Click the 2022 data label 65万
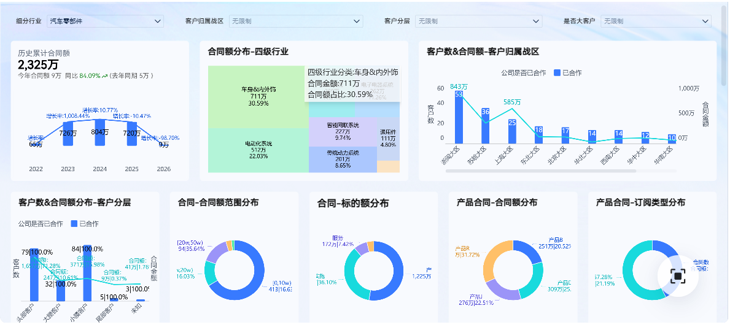730x330 pixels. [36, 144]
